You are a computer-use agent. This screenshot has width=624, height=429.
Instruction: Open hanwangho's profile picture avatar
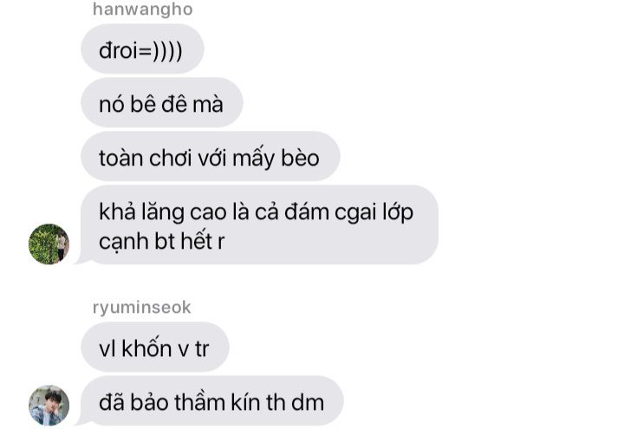click(x=49, y=244)
